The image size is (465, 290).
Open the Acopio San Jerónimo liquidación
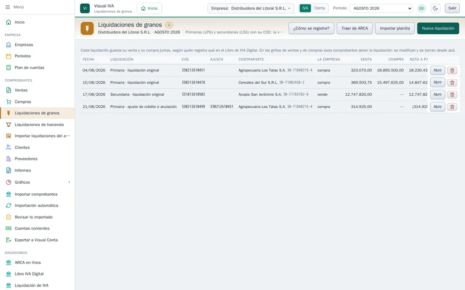(437, 95)
